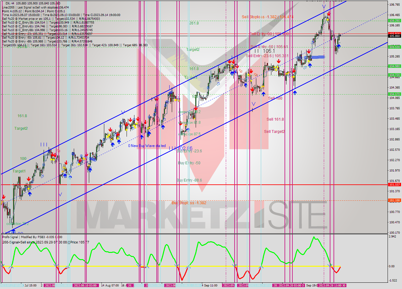The height and width of the screenshot is (289, 402).
Task: Click the 'Sell %10 @ C_Entry88: 104.998' line
Action: coord(48,30)
